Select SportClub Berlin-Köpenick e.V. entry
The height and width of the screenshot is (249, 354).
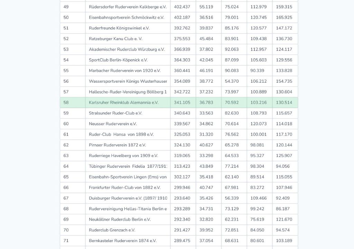118,60
